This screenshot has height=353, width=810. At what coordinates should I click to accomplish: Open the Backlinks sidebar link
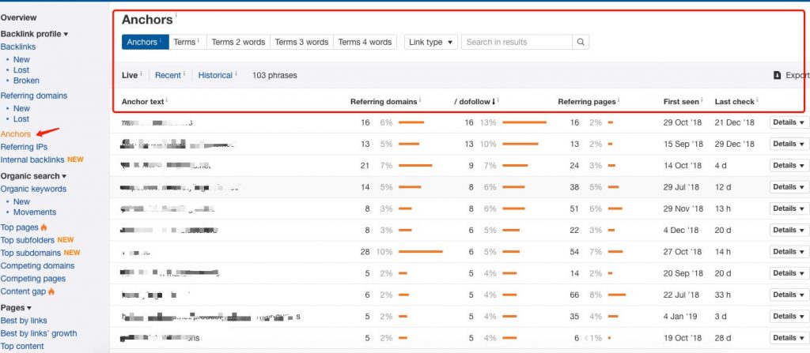click(18, 47)
